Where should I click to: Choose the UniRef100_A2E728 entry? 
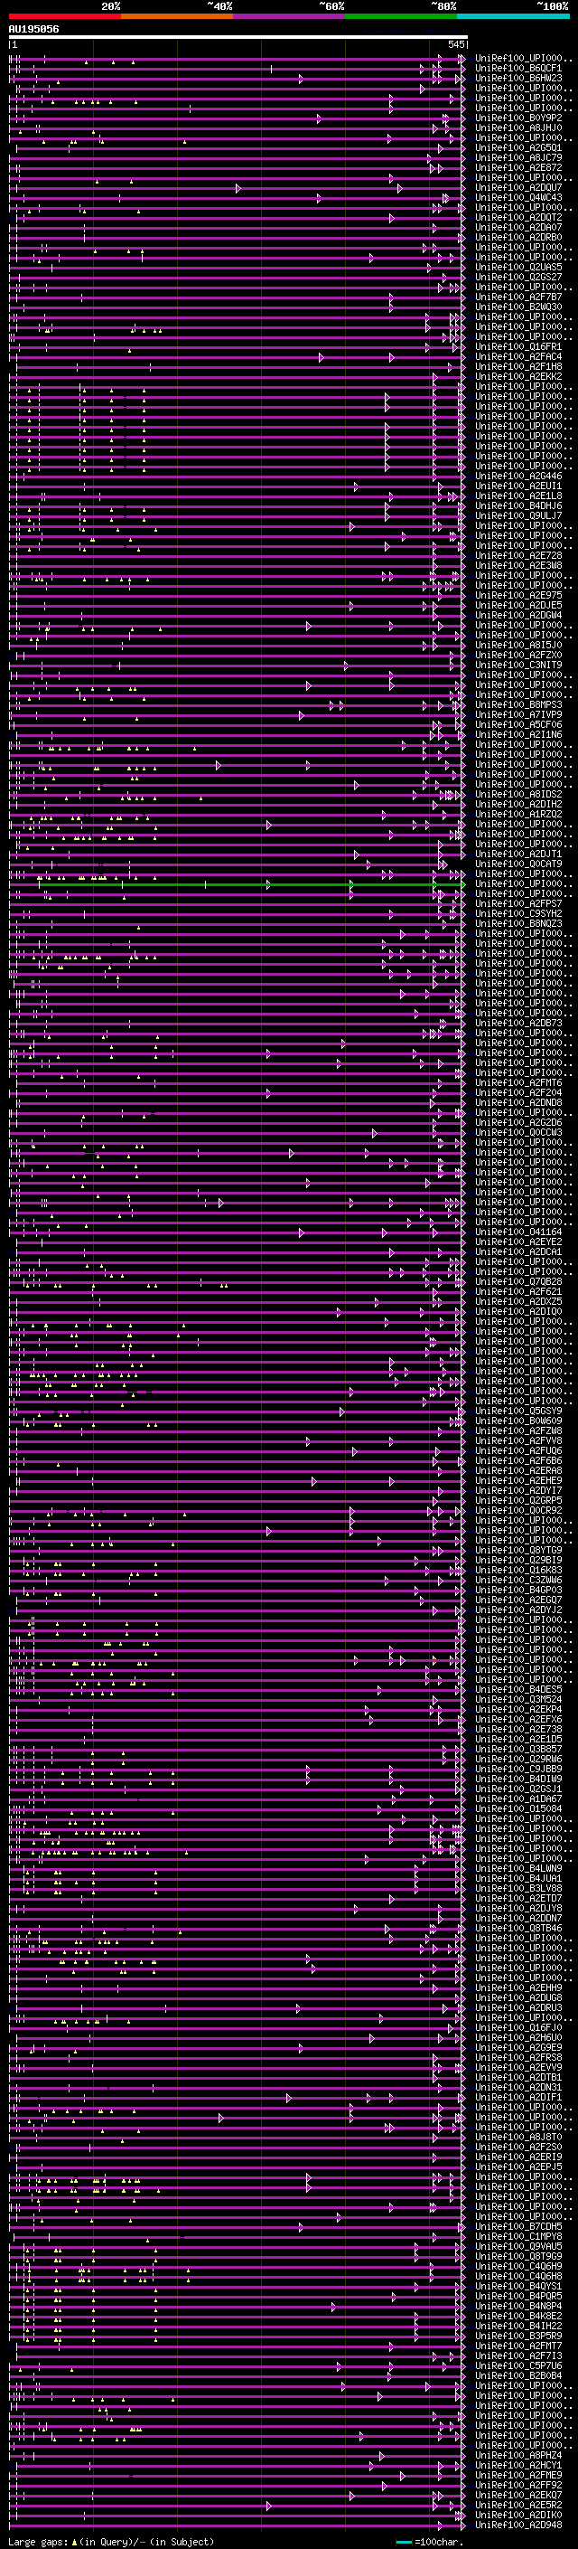[x=518, y=556]
